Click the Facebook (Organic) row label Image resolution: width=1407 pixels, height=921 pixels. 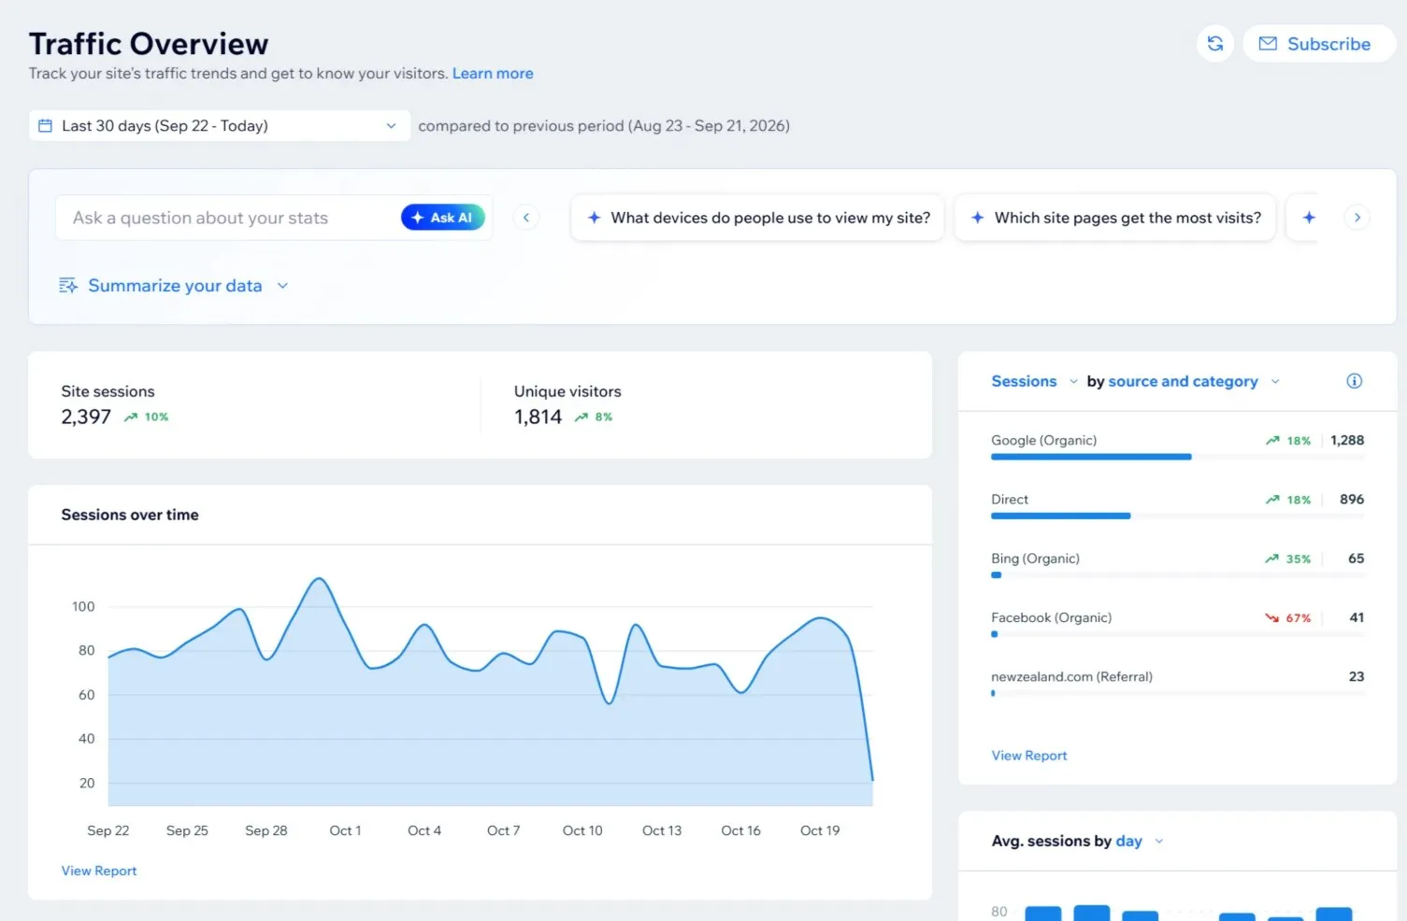(1051, 617)
